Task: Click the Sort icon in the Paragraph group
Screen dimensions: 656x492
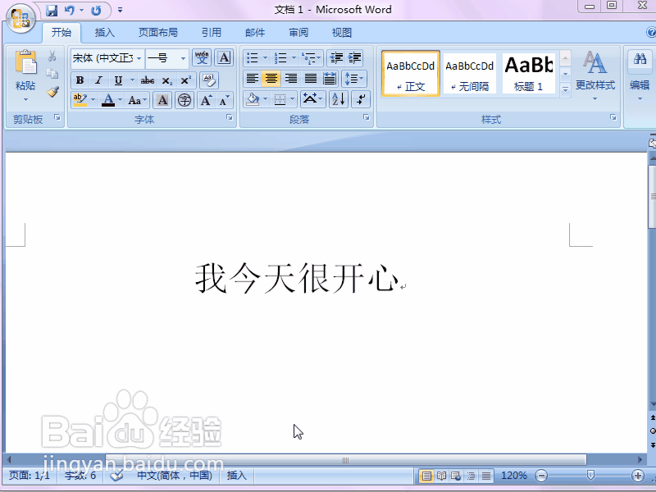Action: 338,99
